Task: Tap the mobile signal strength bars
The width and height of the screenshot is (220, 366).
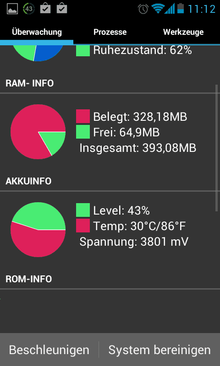Action: coord(170,9)
